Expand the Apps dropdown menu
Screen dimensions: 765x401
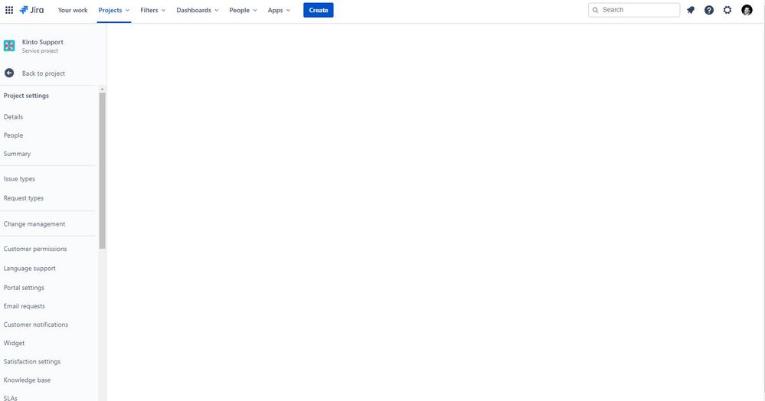(279, 10)
